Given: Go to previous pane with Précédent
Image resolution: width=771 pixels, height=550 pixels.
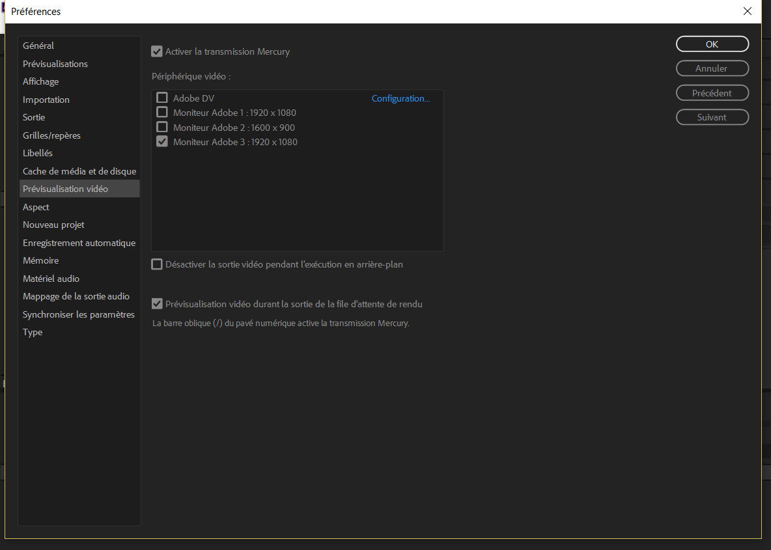Looking at the screenshot, I should click(x=712, y=93).
